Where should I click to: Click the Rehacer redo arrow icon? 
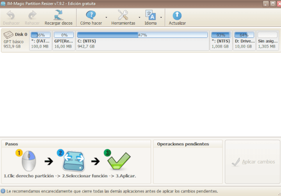[32, 15]
